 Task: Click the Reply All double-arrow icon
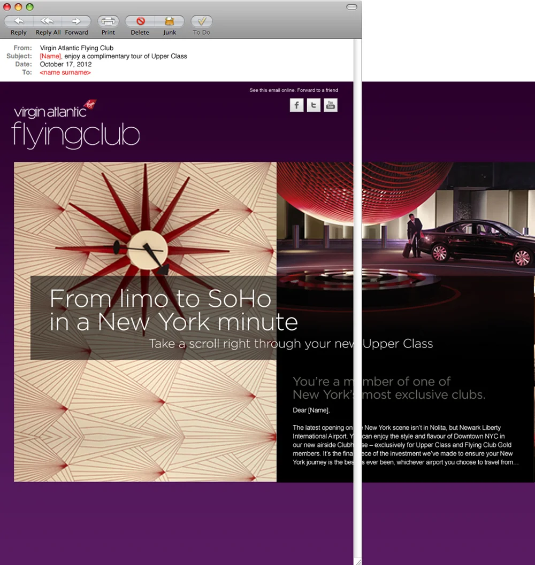[x=47, y=21]
